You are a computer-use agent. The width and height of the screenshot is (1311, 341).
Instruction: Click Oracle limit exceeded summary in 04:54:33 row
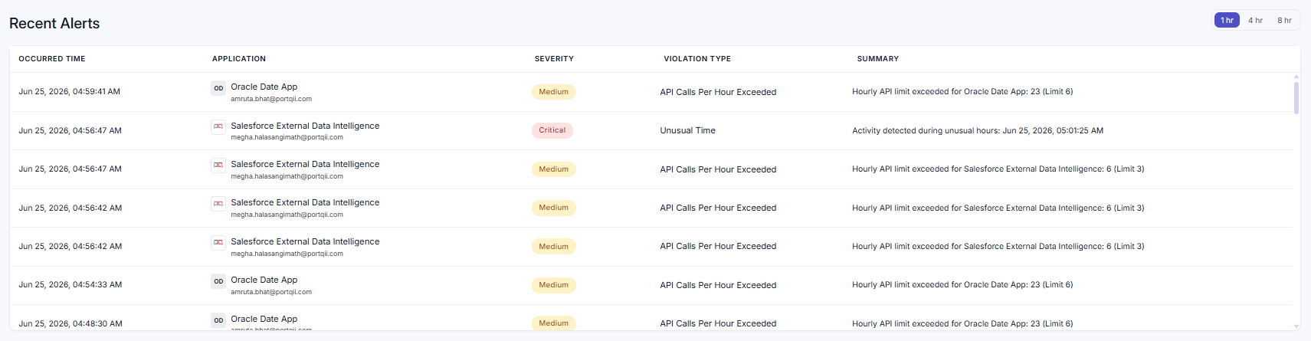click(962, 285)
